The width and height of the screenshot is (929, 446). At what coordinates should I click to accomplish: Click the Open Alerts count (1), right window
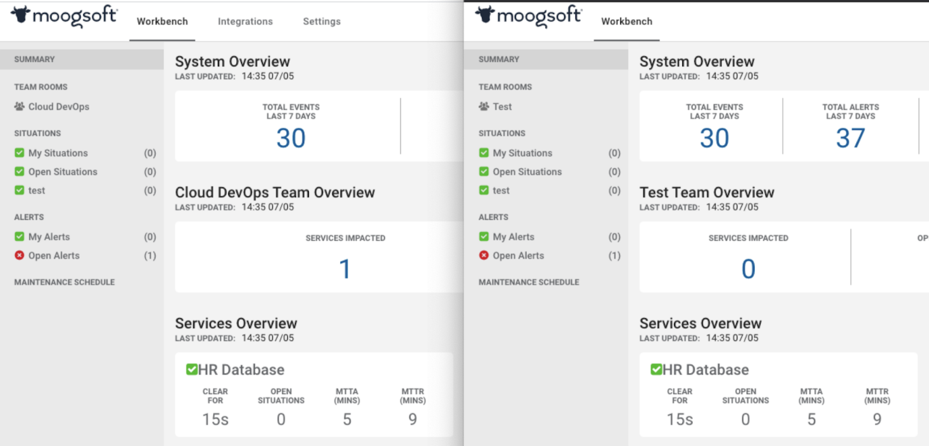(615, 256)
